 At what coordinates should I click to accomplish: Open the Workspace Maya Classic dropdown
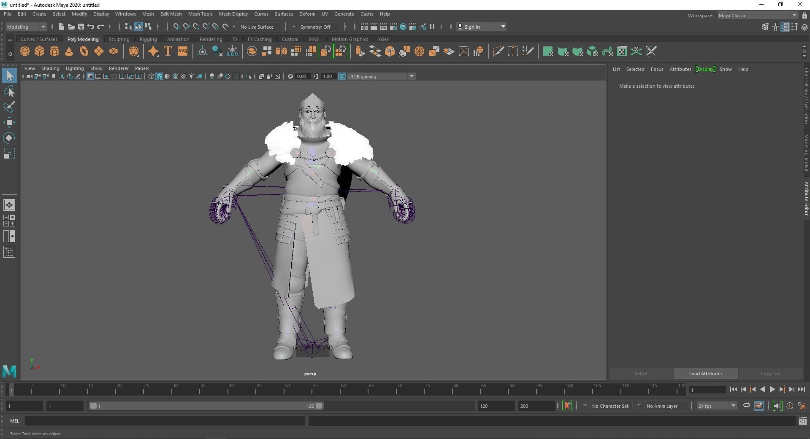(x=758, y=16)
